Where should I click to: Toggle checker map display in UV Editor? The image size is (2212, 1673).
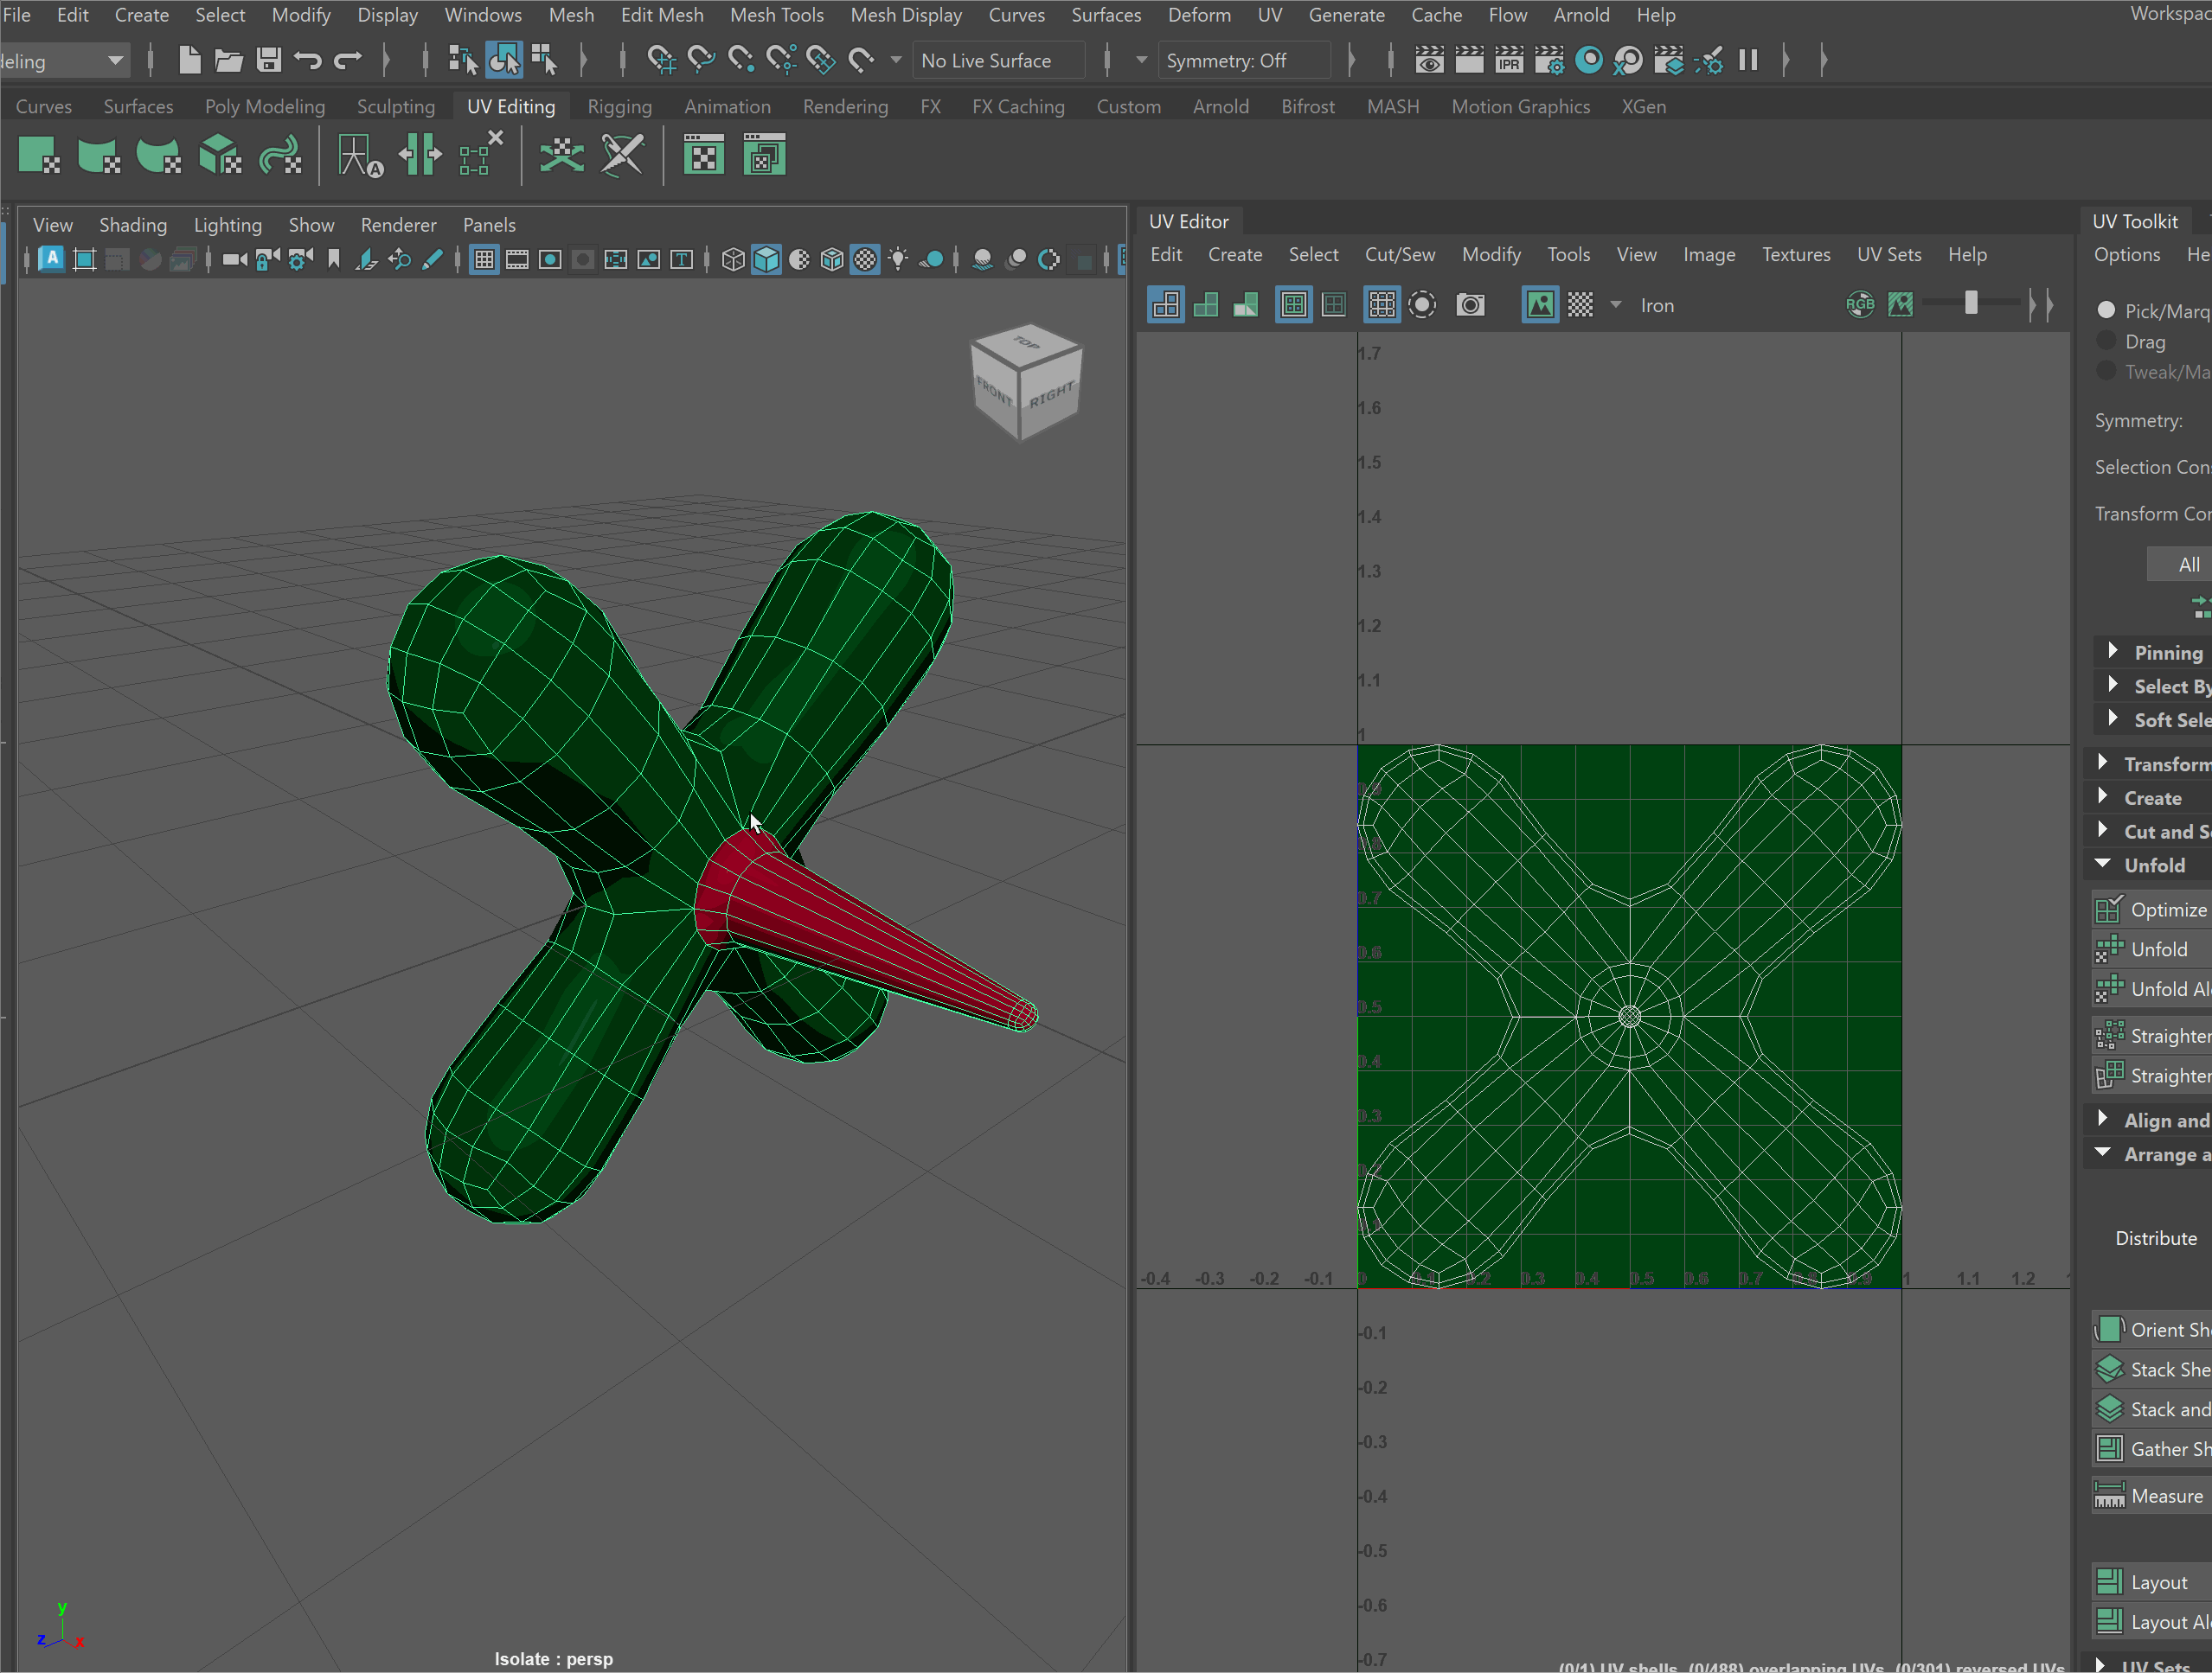[1580, 305]
